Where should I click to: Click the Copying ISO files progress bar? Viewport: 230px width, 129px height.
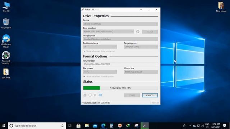point(120,88)
